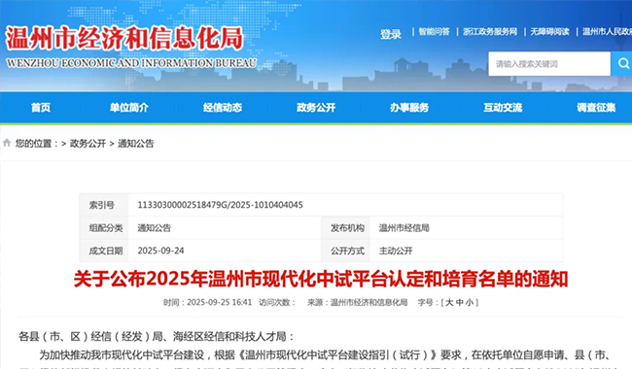This screenshot has width=632, height=369.
Task: Open the 智能问答 link
Action: click(434, 31)
